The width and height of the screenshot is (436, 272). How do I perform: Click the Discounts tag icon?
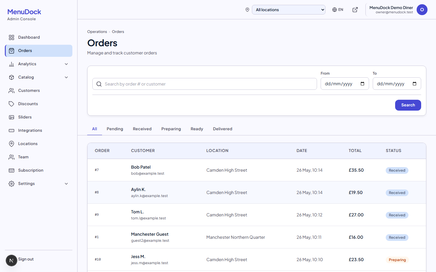point(12,104)
